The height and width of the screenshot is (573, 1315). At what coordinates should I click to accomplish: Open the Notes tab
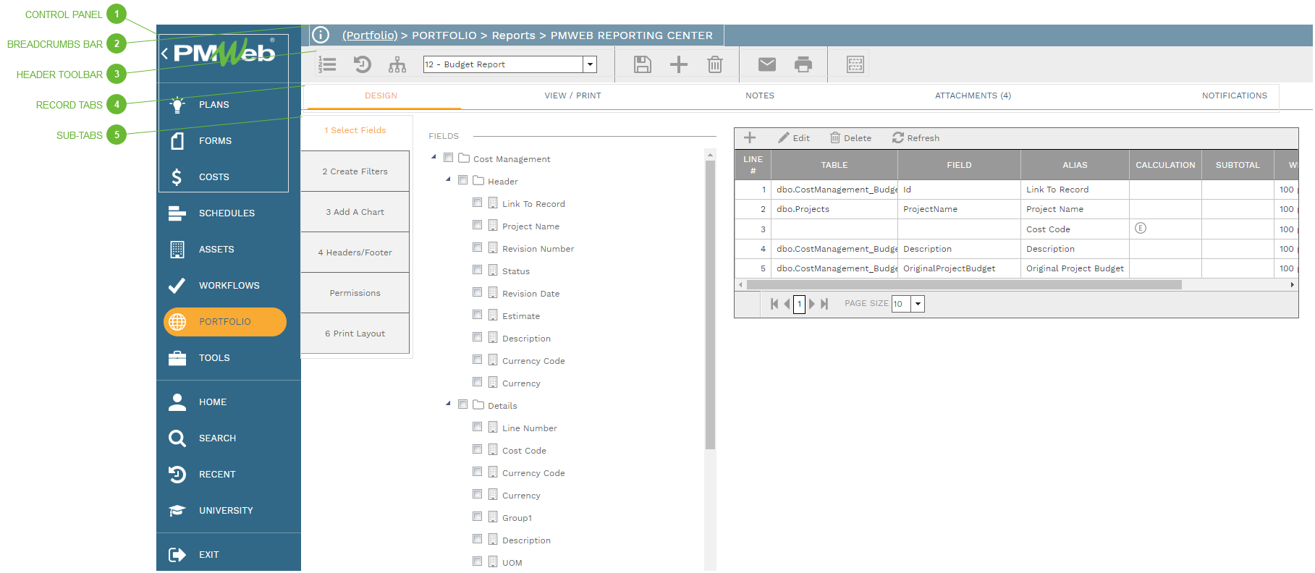coord(760,95)
